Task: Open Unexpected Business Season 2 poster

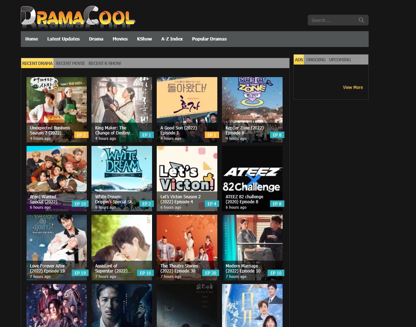Action: tap(57, 109)
